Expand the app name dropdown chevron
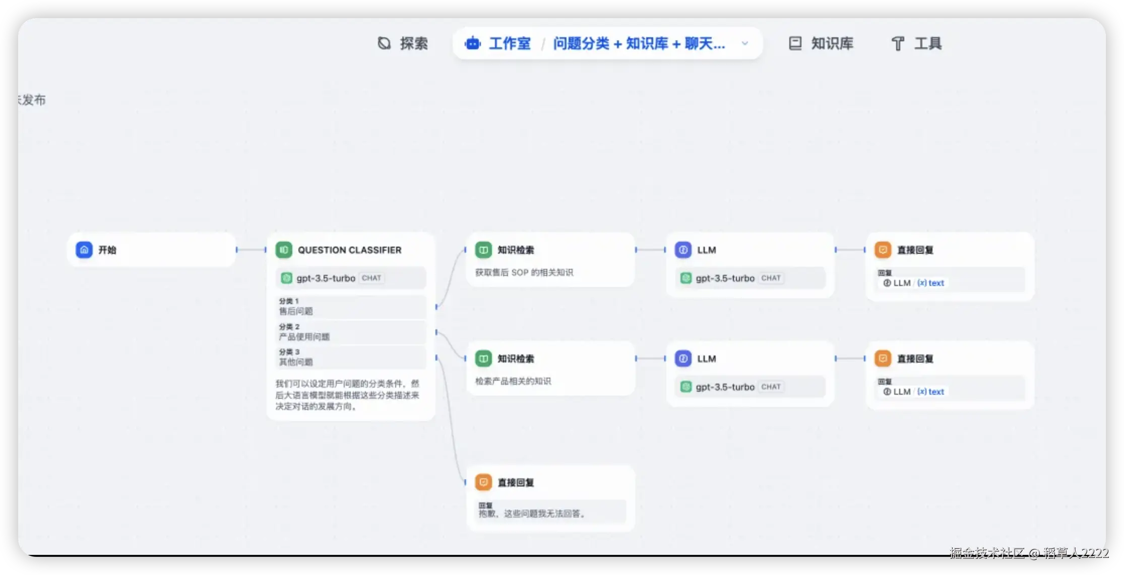The width and height of the screenshot is (1124, 575). (744, 43)
